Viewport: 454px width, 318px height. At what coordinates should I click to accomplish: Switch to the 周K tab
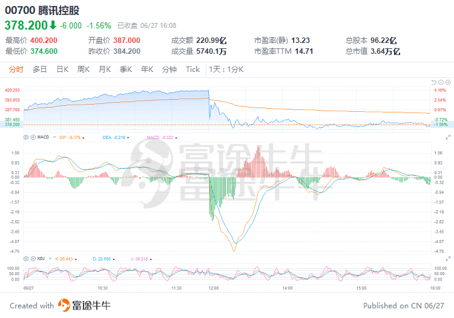84,70
